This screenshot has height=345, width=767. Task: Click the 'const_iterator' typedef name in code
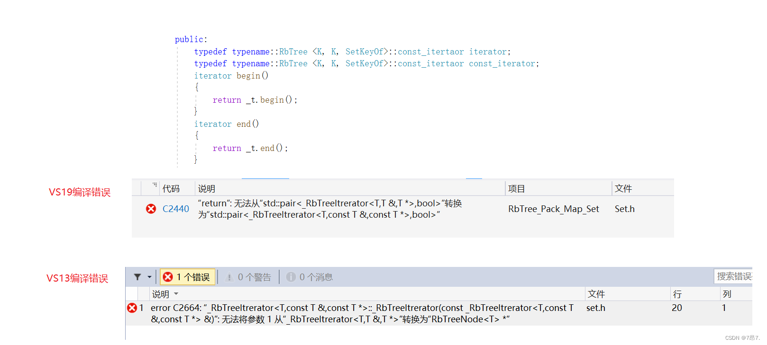pyautogui.click(x=502, y=63)
